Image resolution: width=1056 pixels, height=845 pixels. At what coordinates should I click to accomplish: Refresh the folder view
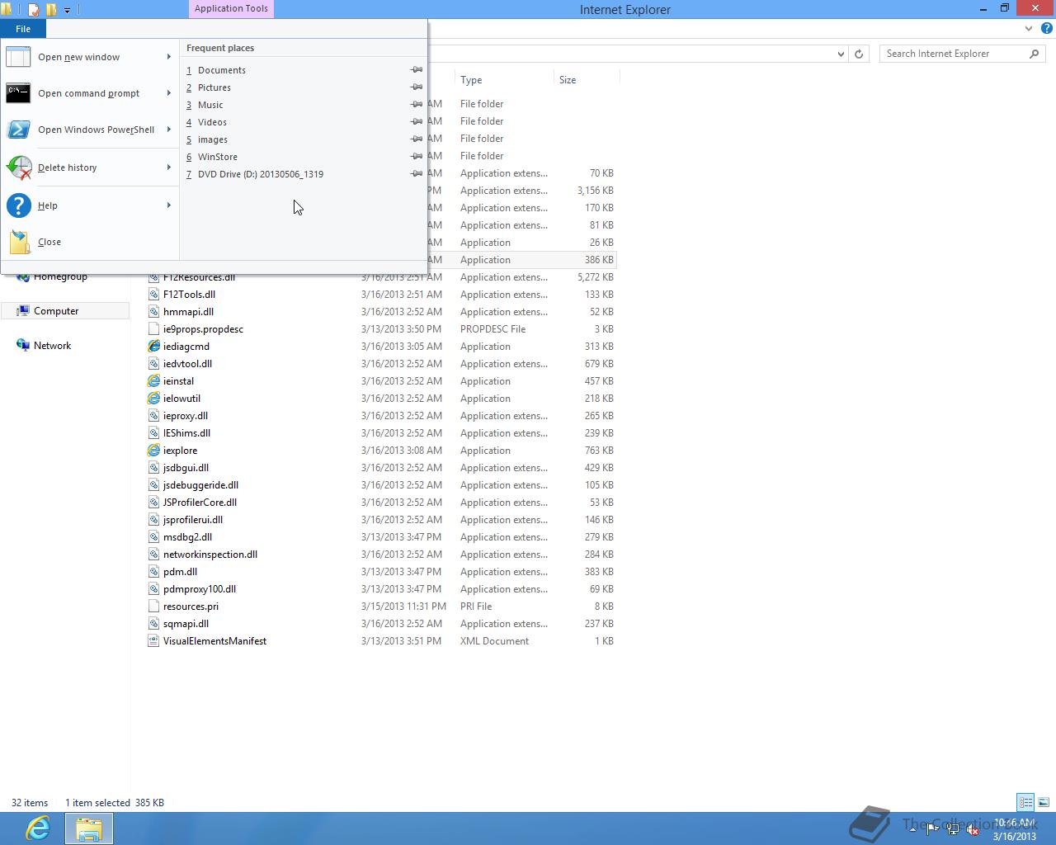point(859,54)
